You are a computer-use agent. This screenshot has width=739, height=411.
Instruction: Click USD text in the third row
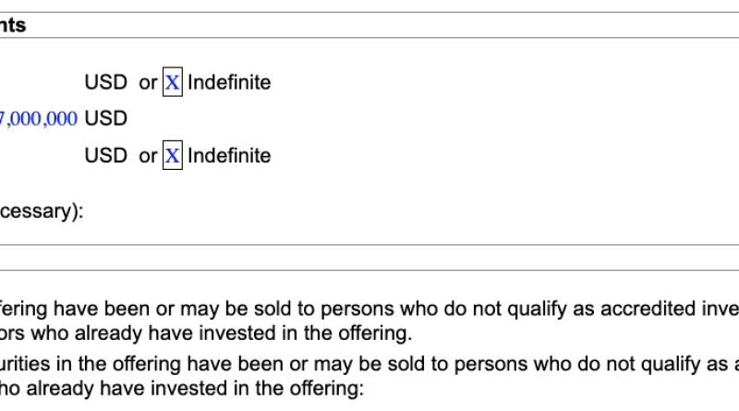pyautogui.click(x=106, y=155)
